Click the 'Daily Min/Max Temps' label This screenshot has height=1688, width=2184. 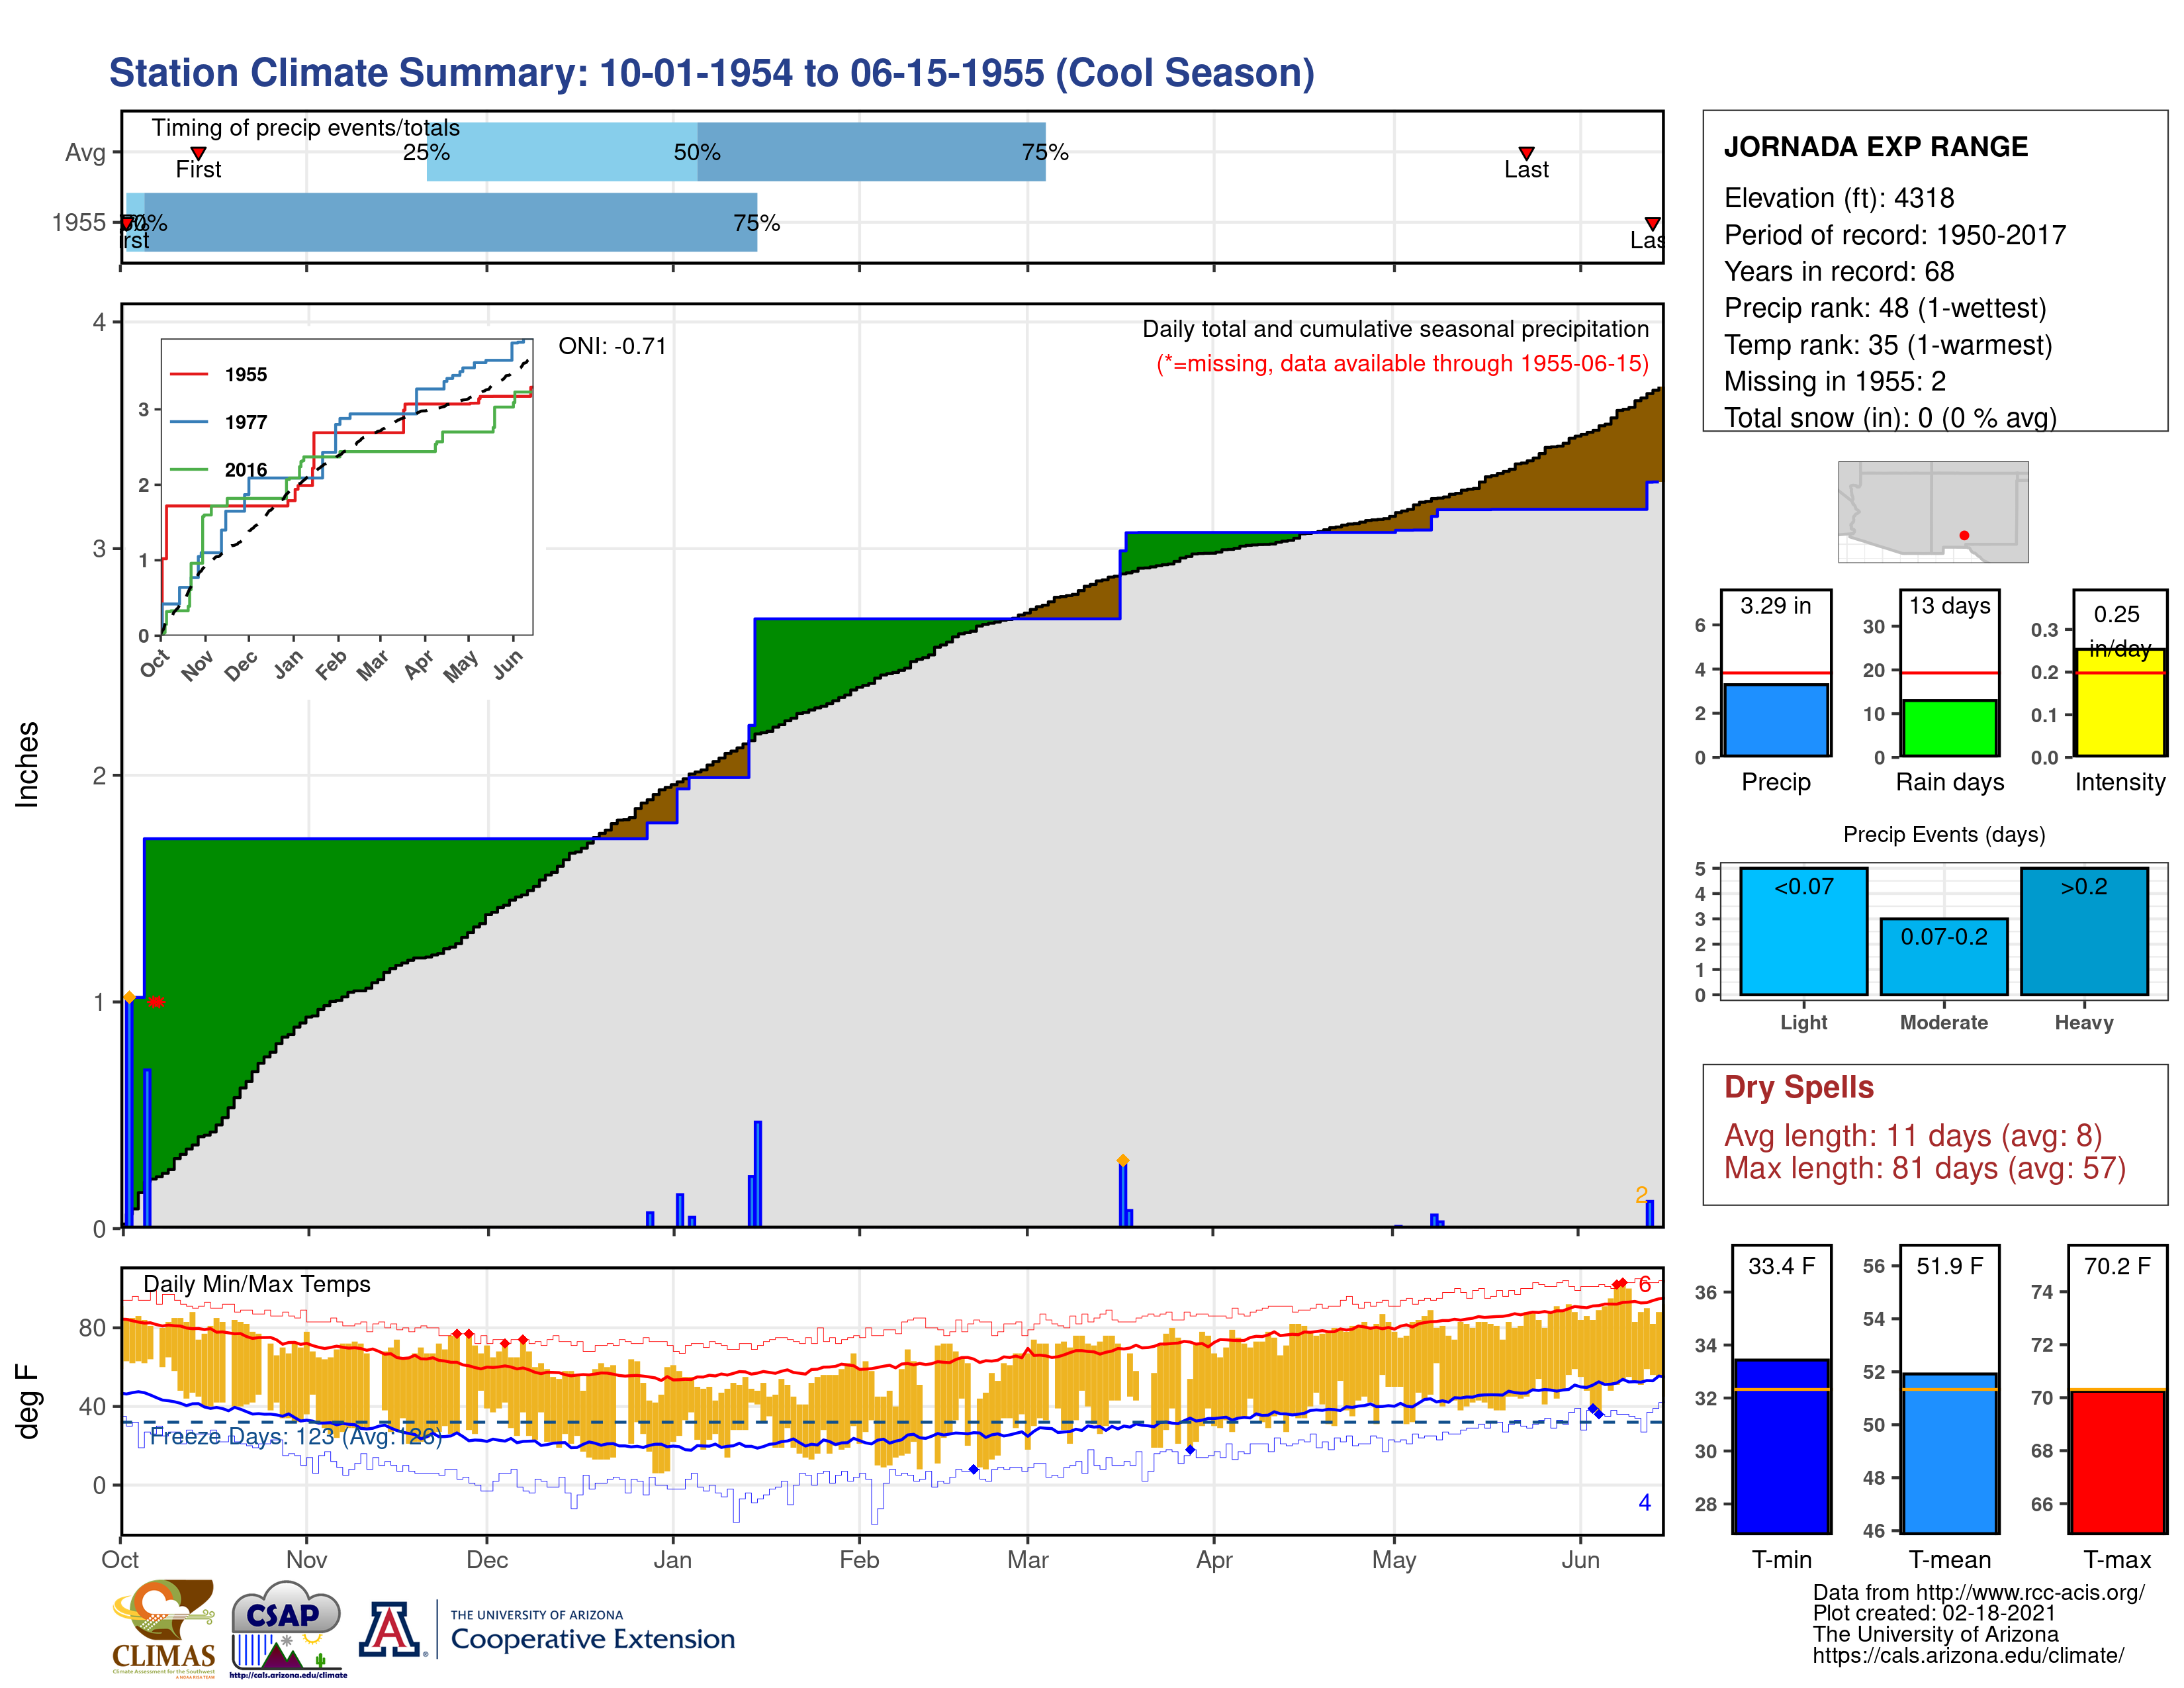[x=256, y=1284]
